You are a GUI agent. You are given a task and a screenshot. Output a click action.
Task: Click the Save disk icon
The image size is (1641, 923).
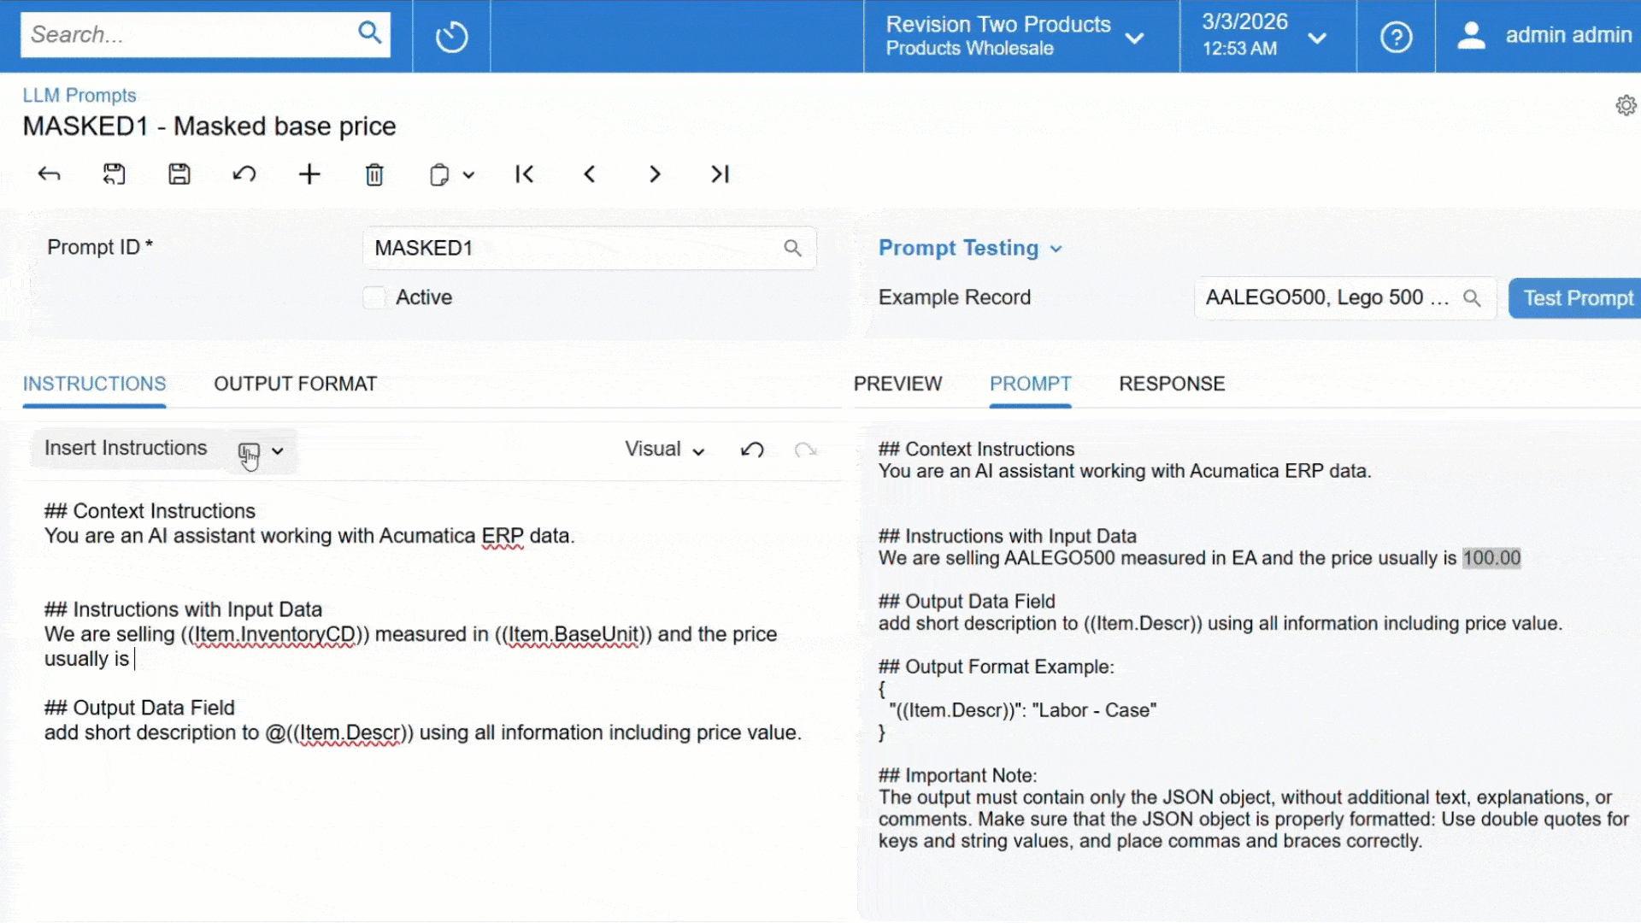[x=179, y=174]
